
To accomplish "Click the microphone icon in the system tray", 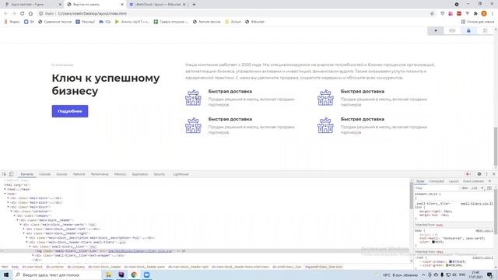I will tap(442, 275).
